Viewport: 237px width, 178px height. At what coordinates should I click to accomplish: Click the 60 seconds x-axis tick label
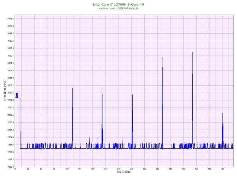pos(41,169)
